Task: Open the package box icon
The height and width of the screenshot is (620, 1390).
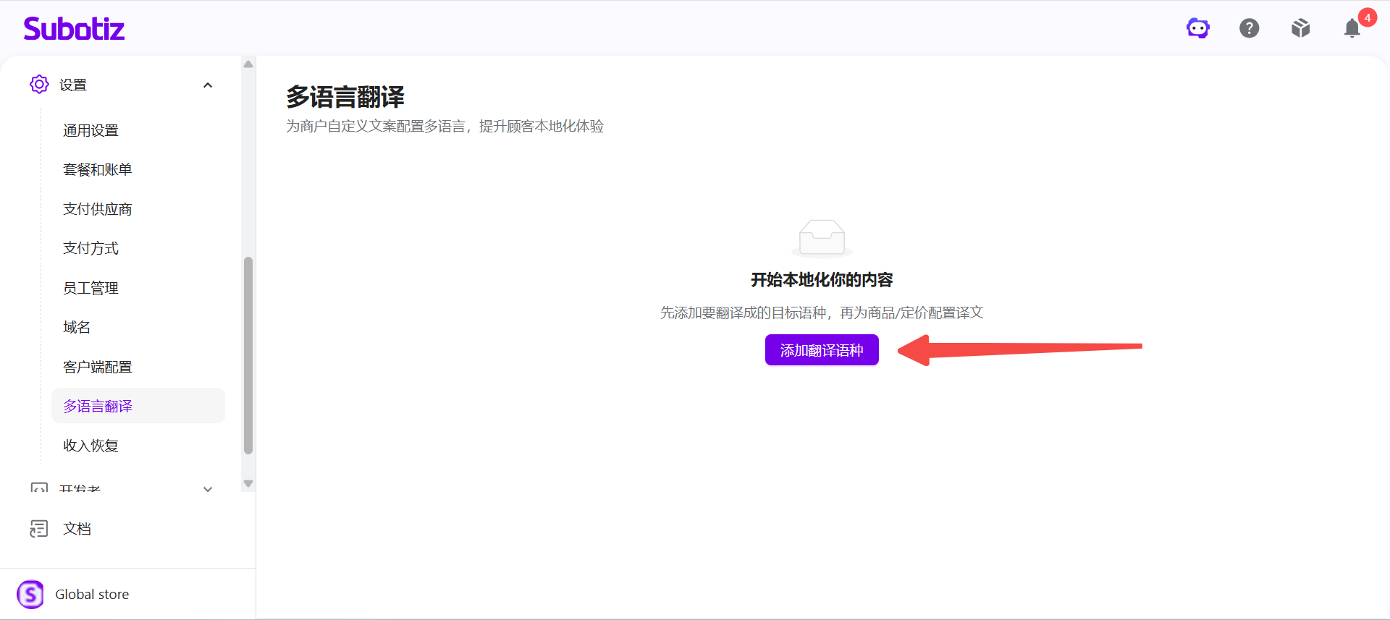Action: tap(1301, 28)
